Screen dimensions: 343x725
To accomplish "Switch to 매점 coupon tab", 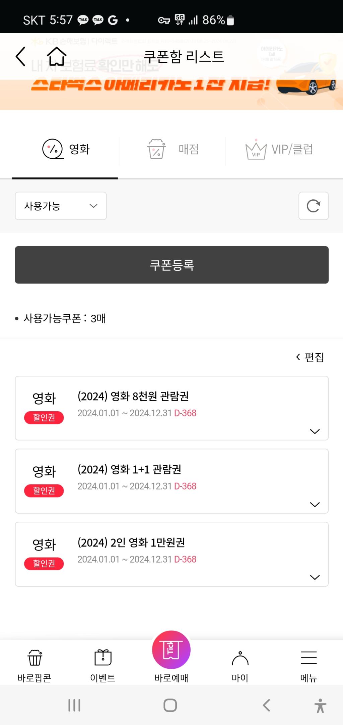I will 173,149.
